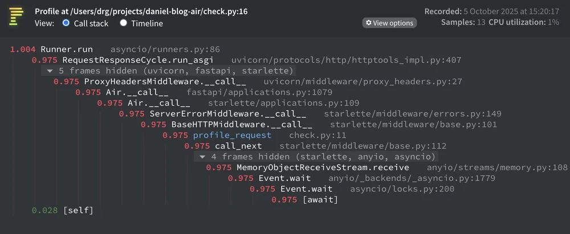Click the pyinstrument logo icon
570x234 pixels.
pos(16,17)
